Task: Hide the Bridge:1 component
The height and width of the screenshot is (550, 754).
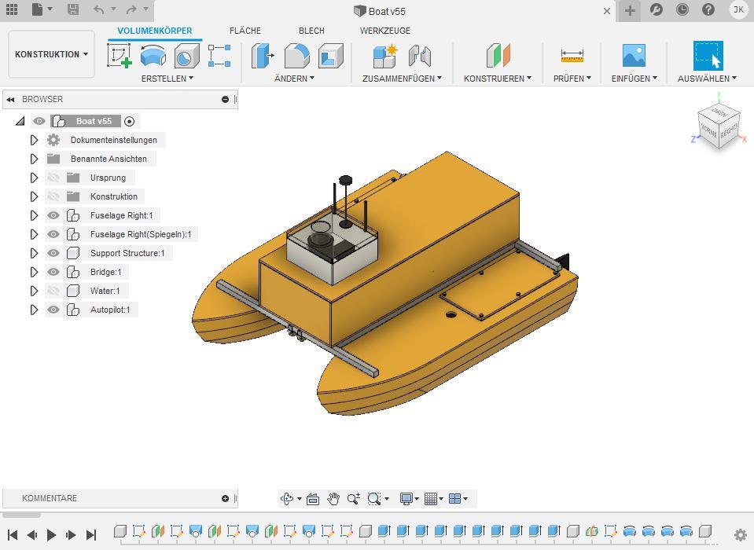Action: pos(53,272)
